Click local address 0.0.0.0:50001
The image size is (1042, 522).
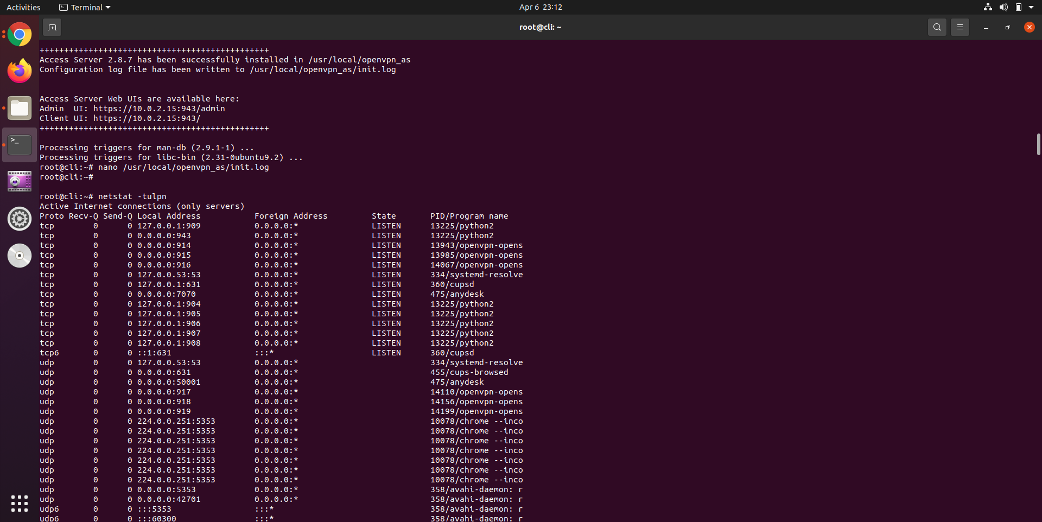pos(169,382)
